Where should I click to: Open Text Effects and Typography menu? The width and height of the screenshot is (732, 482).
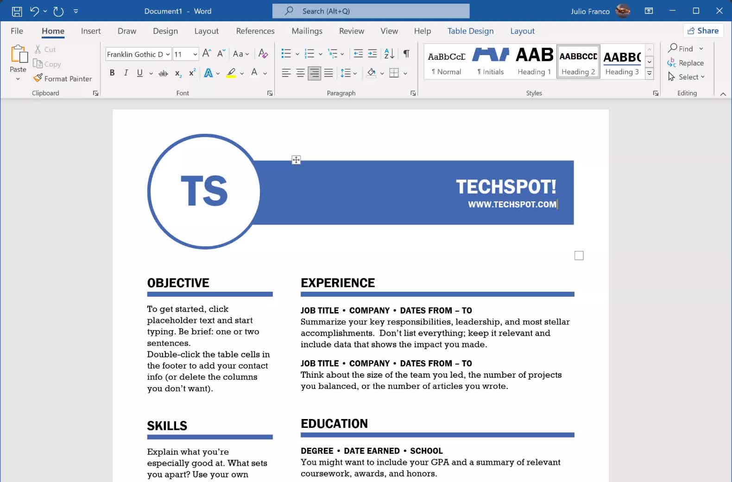[209, 73]
